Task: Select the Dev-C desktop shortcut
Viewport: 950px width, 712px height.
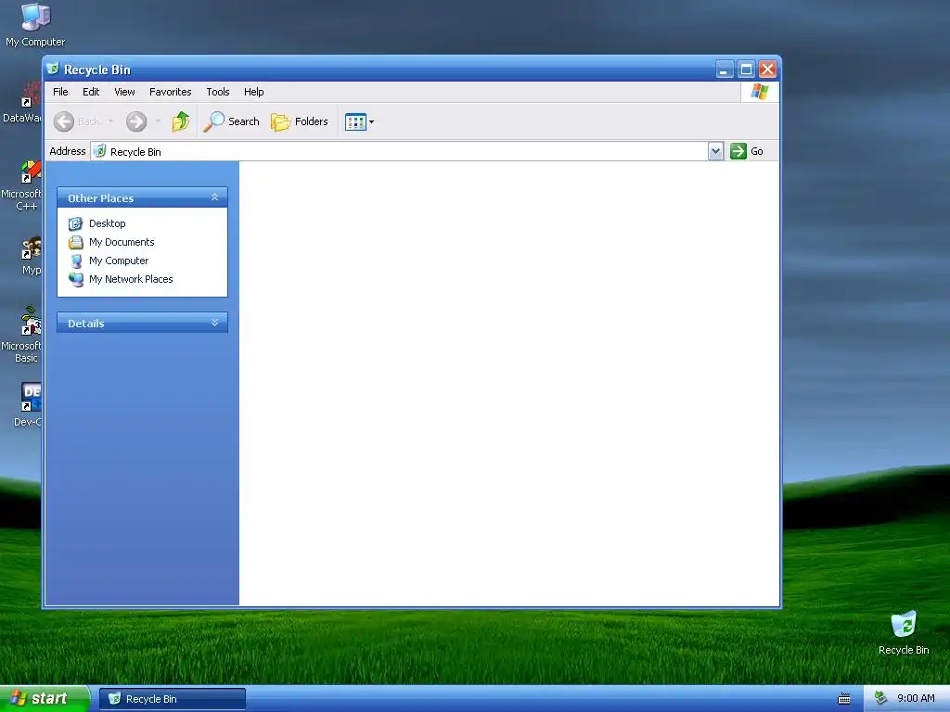Action: click(x=29, y=404)
